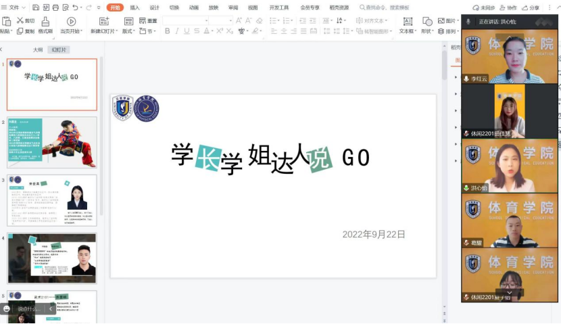Screen dimensions: 561x324
Task: Click the New Slide (新建幻灯片) icon
Action: pyautogui.click(x=103, y=22)
